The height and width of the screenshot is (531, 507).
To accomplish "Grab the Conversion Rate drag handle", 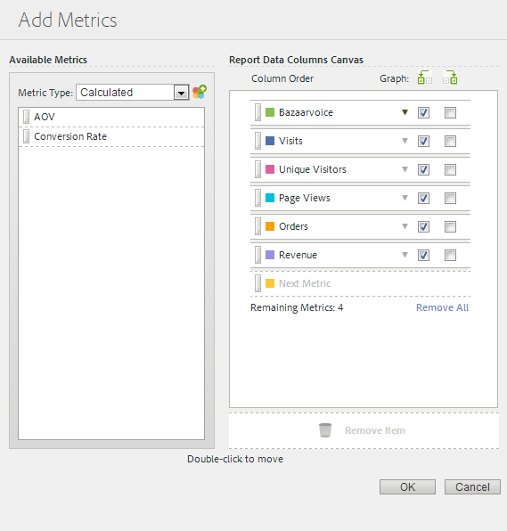I will coord(26,136).
